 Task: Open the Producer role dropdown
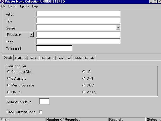(31, 35)
